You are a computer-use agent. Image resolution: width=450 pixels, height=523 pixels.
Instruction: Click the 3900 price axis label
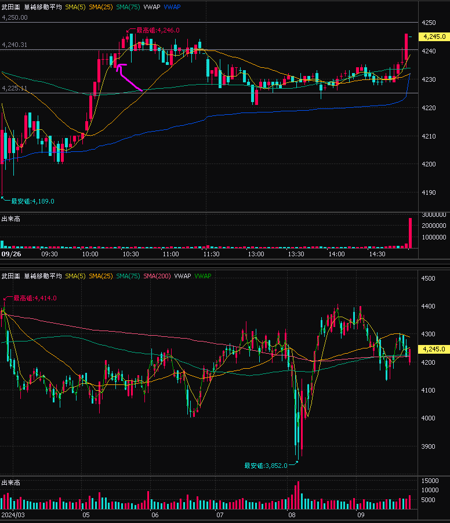tap(429, 446)
